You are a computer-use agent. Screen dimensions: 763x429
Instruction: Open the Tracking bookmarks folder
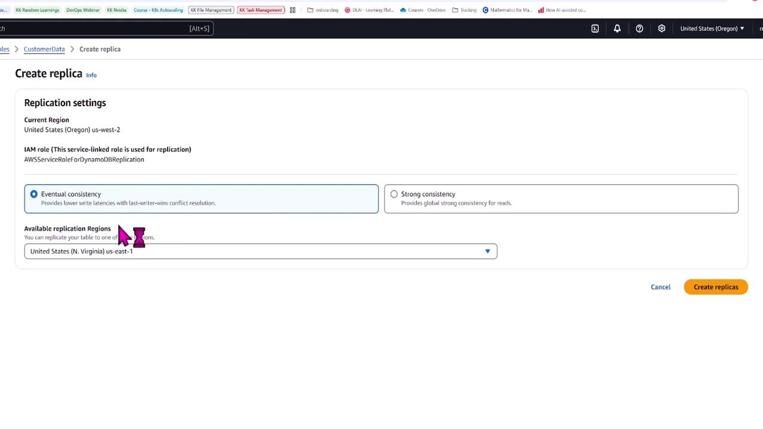pos(464,10)
